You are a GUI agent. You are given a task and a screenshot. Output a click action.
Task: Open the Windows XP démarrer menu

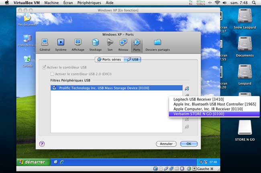[x=33, y=161]
